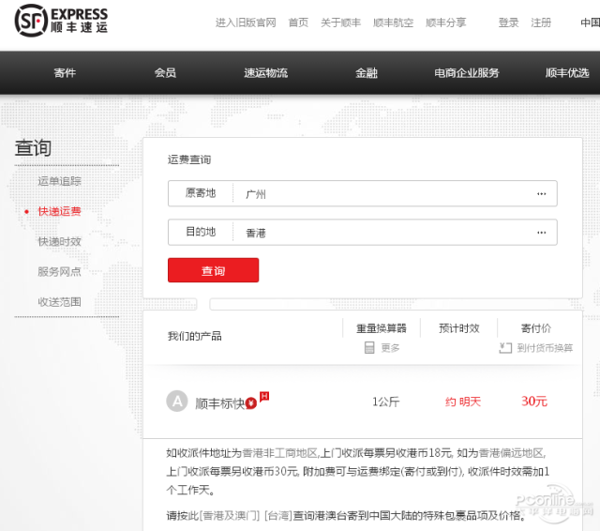The image size is (600, 531).
Task: Click the currency conversion icon beside 到付货币换算
Action: pyautogui.click(x=505, y=348)
